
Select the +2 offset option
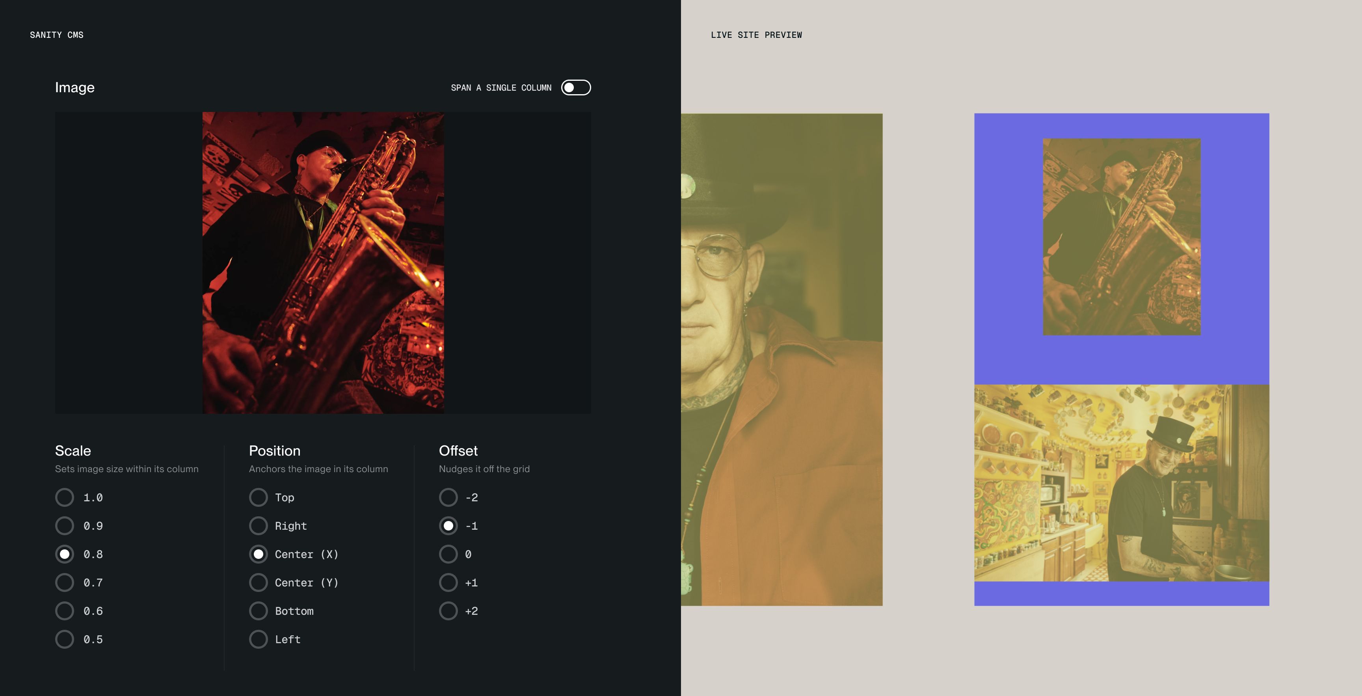coord(448,611)
